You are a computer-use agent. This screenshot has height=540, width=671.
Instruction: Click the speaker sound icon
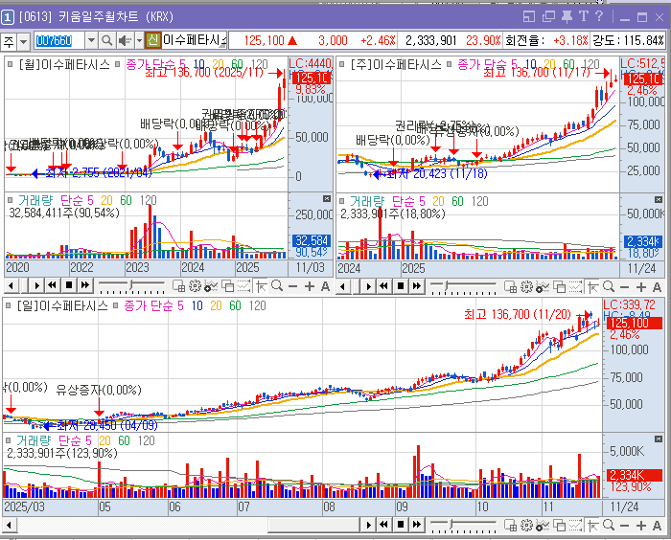coord(125,41)
